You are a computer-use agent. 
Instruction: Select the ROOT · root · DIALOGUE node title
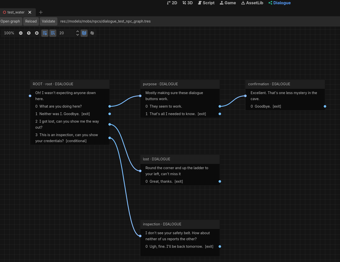pyautogui.click(x=53, y=84)
